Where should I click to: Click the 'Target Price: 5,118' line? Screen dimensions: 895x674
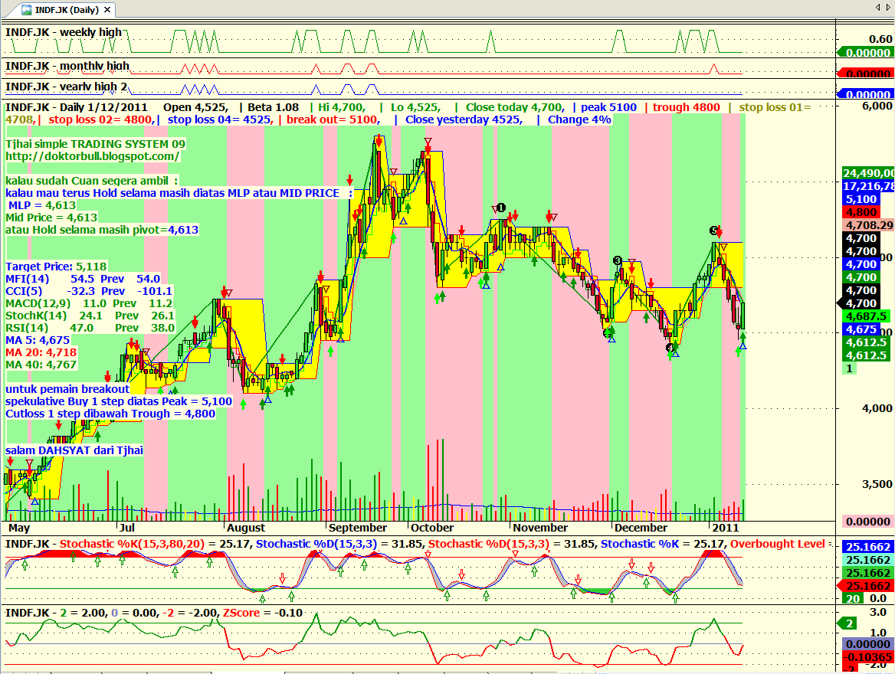pos(56,267)
